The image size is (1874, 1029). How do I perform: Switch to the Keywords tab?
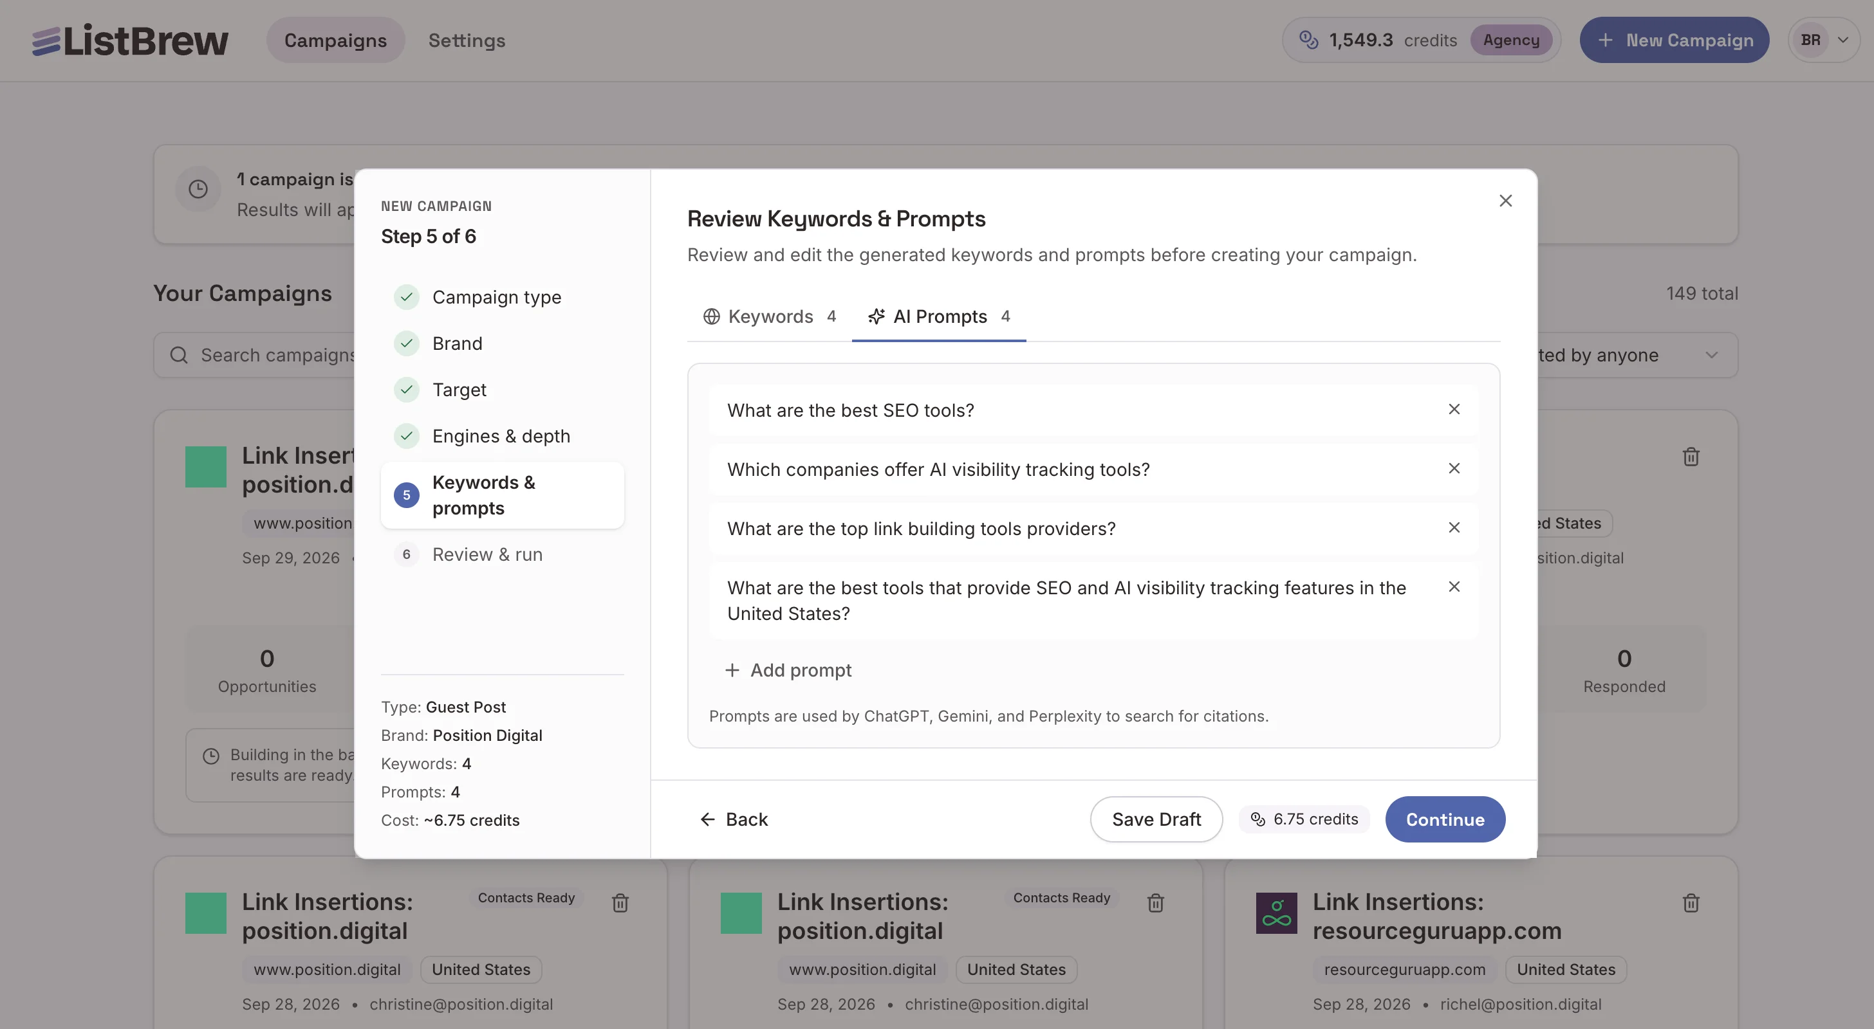tap(770, 316)
